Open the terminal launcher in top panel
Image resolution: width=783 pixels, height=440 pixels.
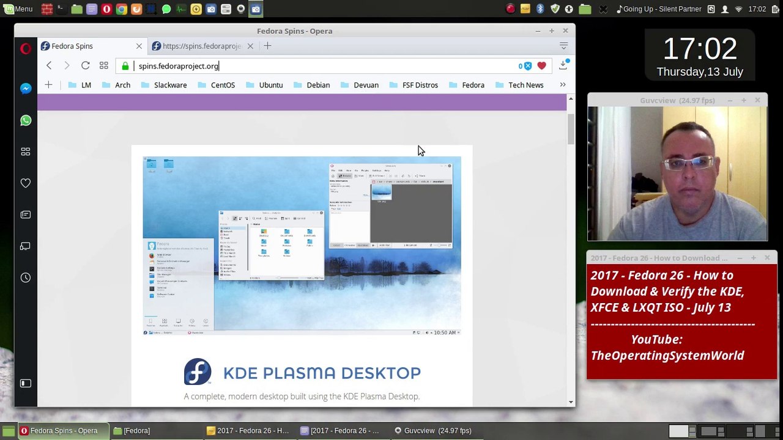(x=61, y=9)
